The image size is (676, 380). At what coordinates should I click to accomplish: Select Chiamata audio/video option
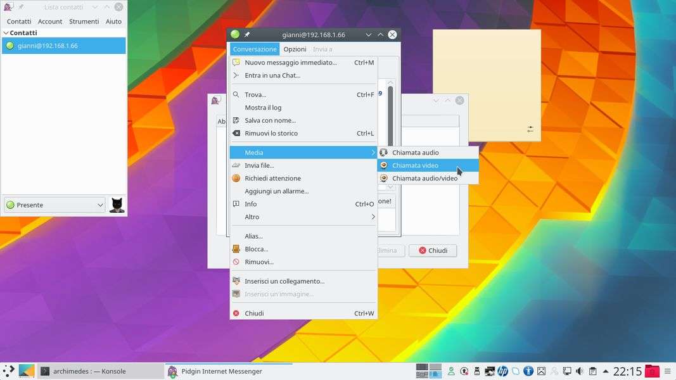(x=424, y=179)
